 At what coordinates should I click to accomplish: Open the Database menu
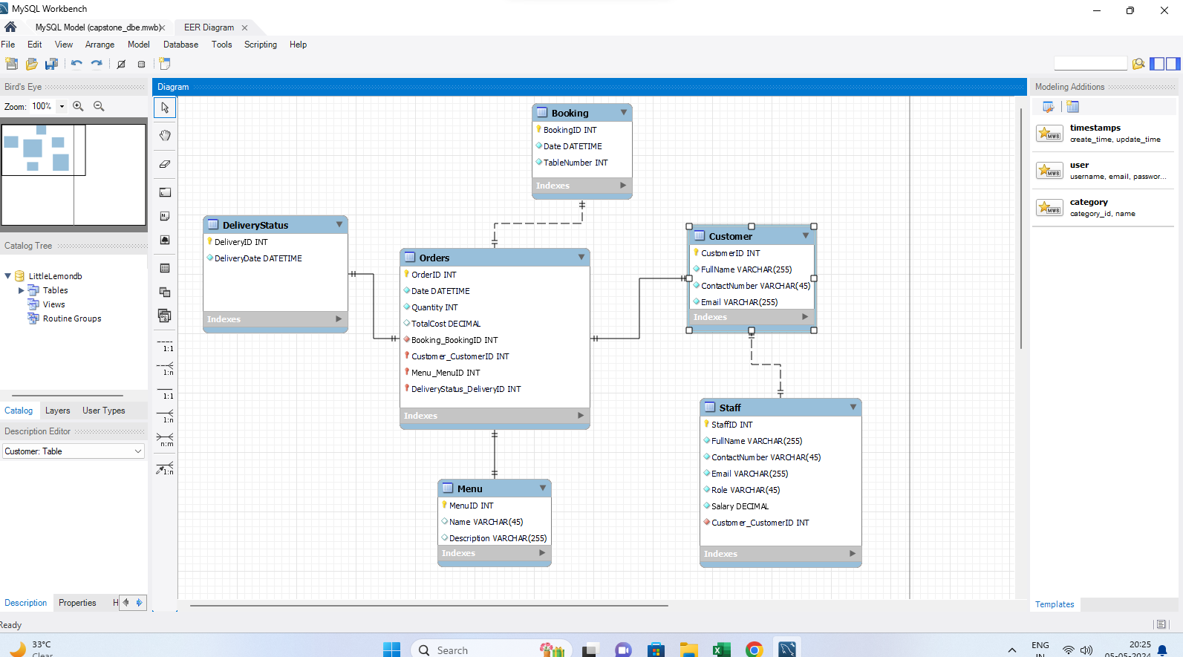pyautogui.click(x=180, y=45)
